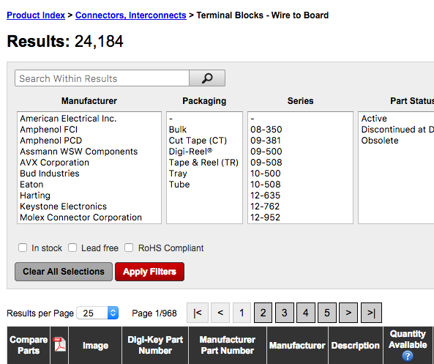Go to next page arrow
Image resolution: width=434 pixels, height=364 pixels.
point(348,313)
